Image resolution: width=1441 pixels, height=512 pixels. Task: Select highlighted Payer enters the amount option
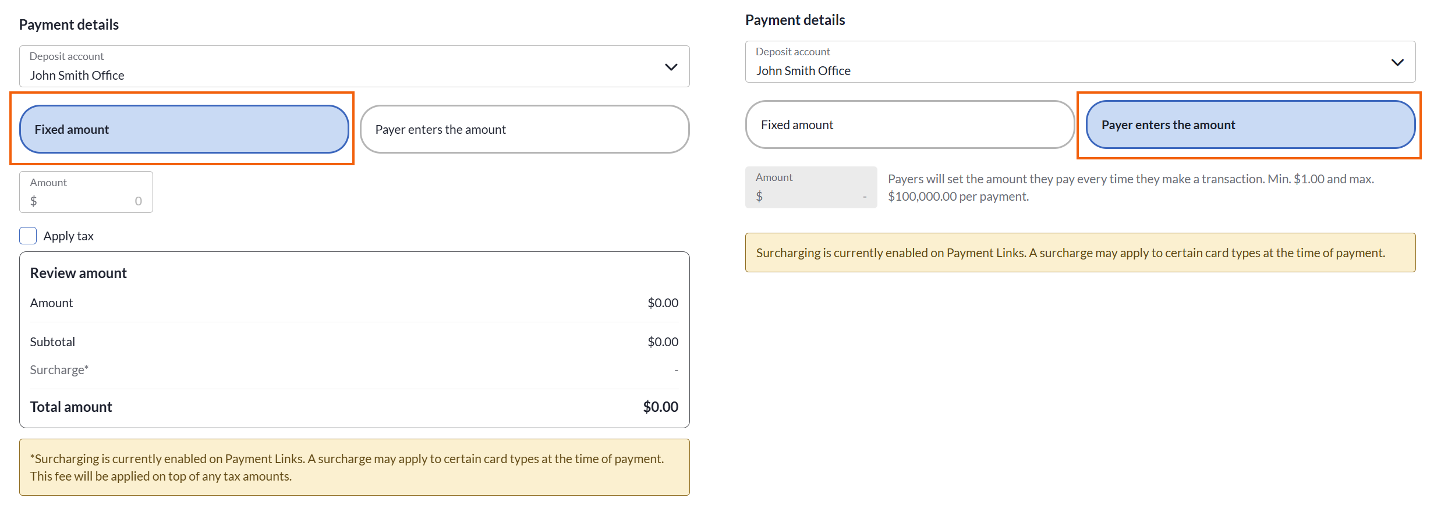pos(1249,125)
